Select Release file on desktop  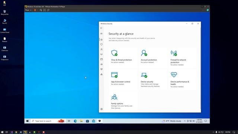tap(5, 40)
